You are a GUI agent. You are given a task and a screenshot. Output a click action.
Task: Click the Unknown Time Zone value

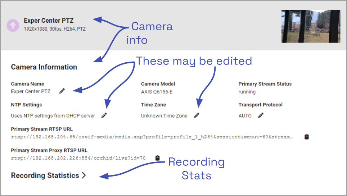click(x=164, y=116)
